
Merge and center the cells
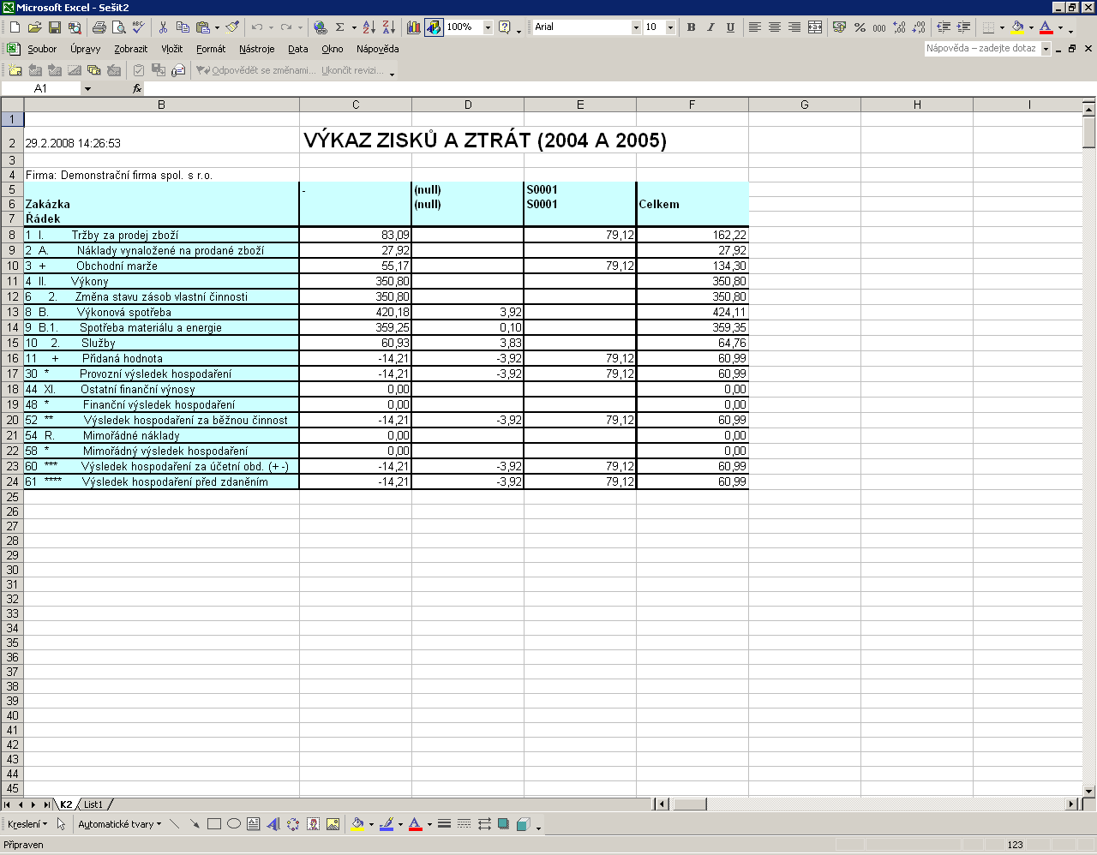coord(814,27)
